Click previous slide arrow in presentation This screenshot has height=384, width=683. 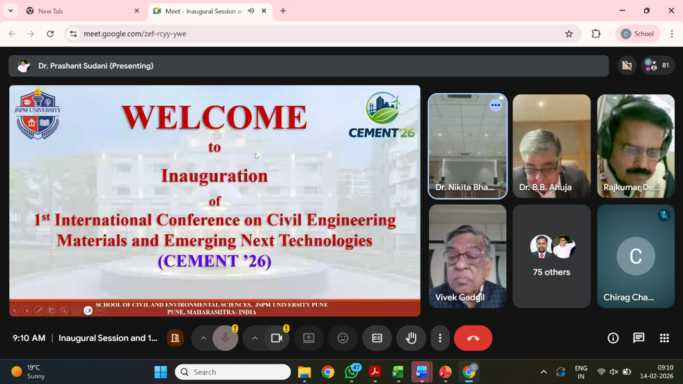point(15,311)
